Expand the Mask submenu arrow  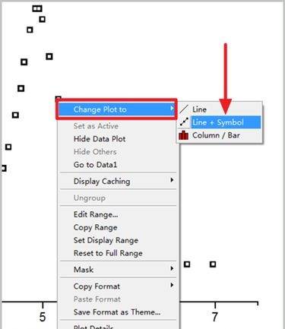pos(172,268)
